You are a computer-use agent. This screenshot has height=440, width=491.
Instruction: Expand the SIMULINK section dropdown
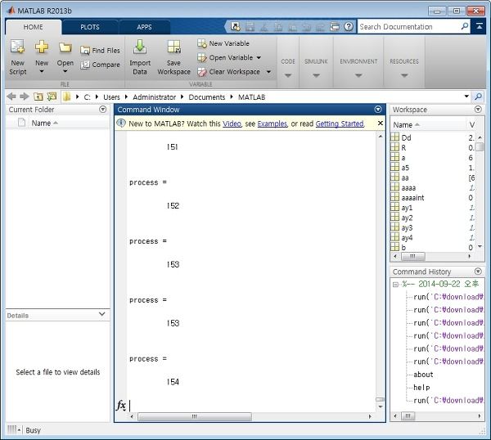pyautogui.click(x=316, y=75)
